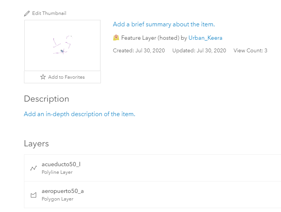
Task: Click the Created Jul 30, 2020 text
Action: pos(139,50)
